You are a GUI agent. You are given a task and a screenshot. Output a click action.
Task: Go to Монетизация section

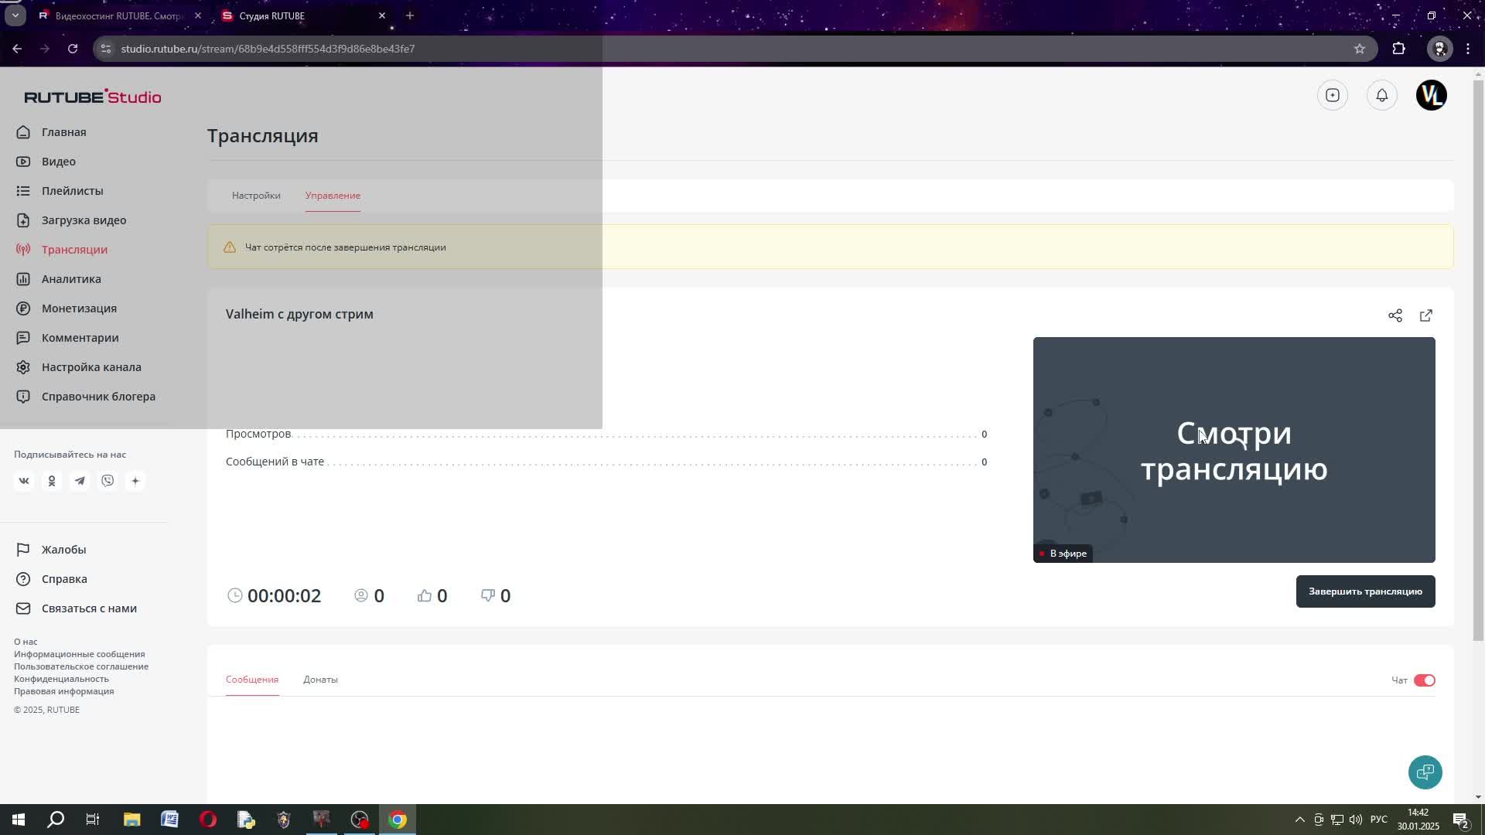point(79,308)
